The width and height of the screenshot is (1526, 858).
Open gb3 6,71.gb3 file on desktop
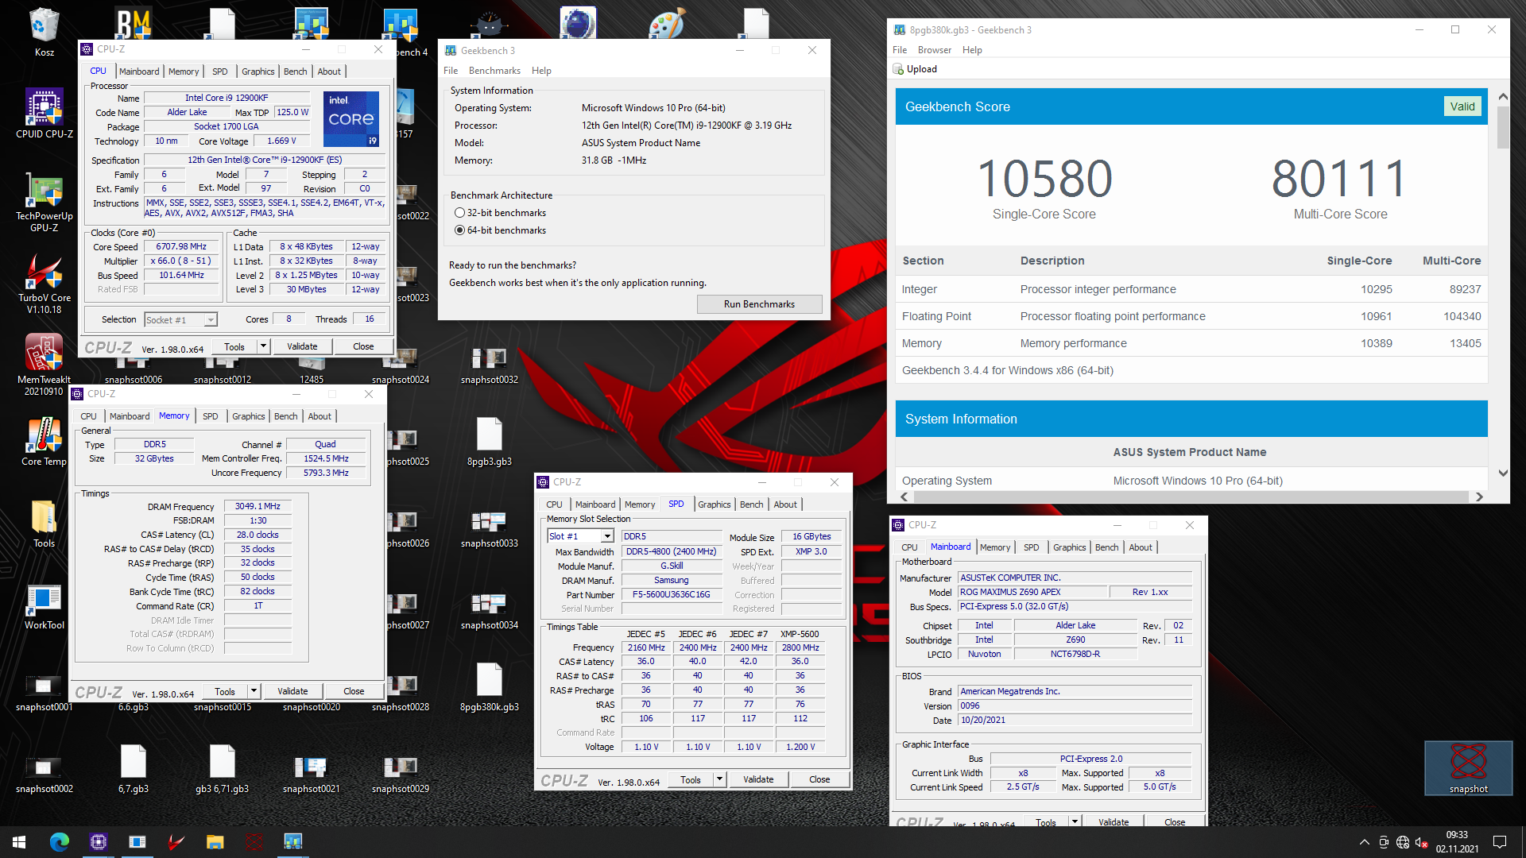pyautogui.click(x=222, y=769)
